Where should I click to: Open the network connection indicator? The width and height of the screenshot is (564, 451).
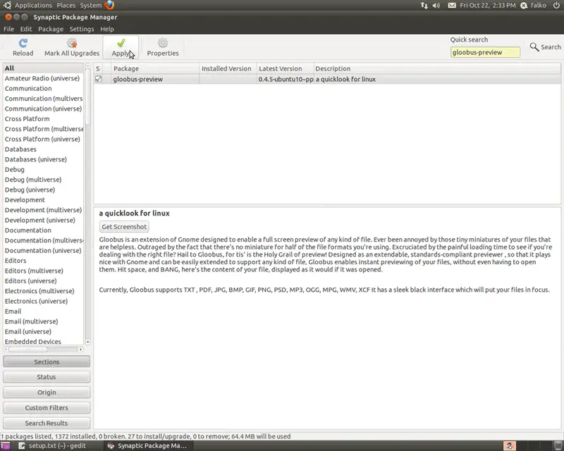pyautogui.click(x=424, y=6)
